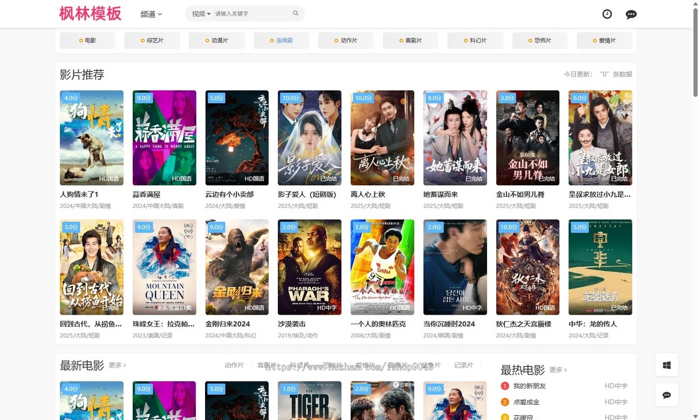This screenshot has height=420, width=699.
Task: Click the circle icon beside 综艺片
Action: point(143,41)
